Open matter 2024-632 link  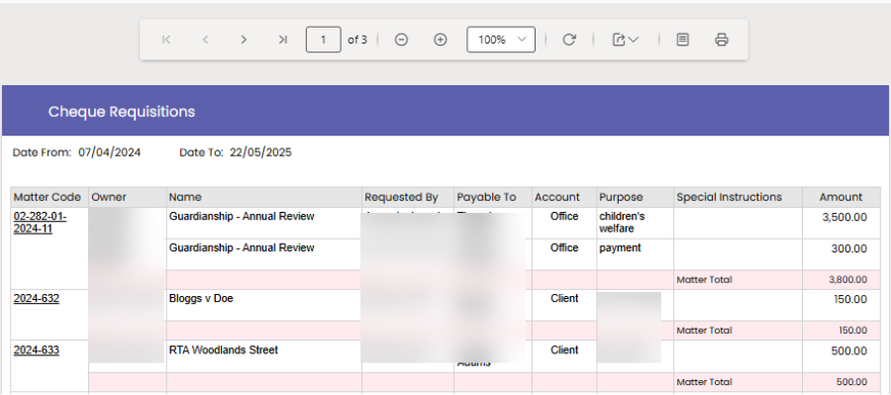click(x=37, y=298)
